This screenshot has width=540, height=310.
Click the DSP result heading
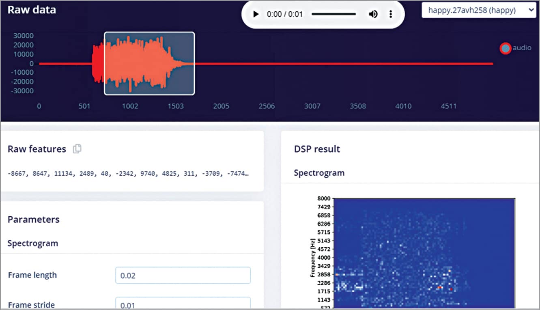coord(317,149)
